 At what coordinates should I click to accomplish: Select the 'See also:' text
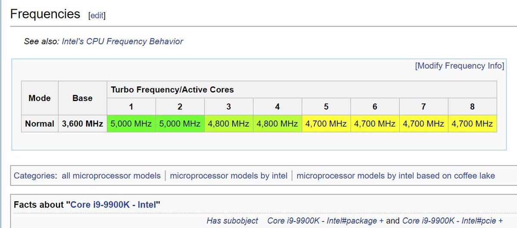(42, 42)
